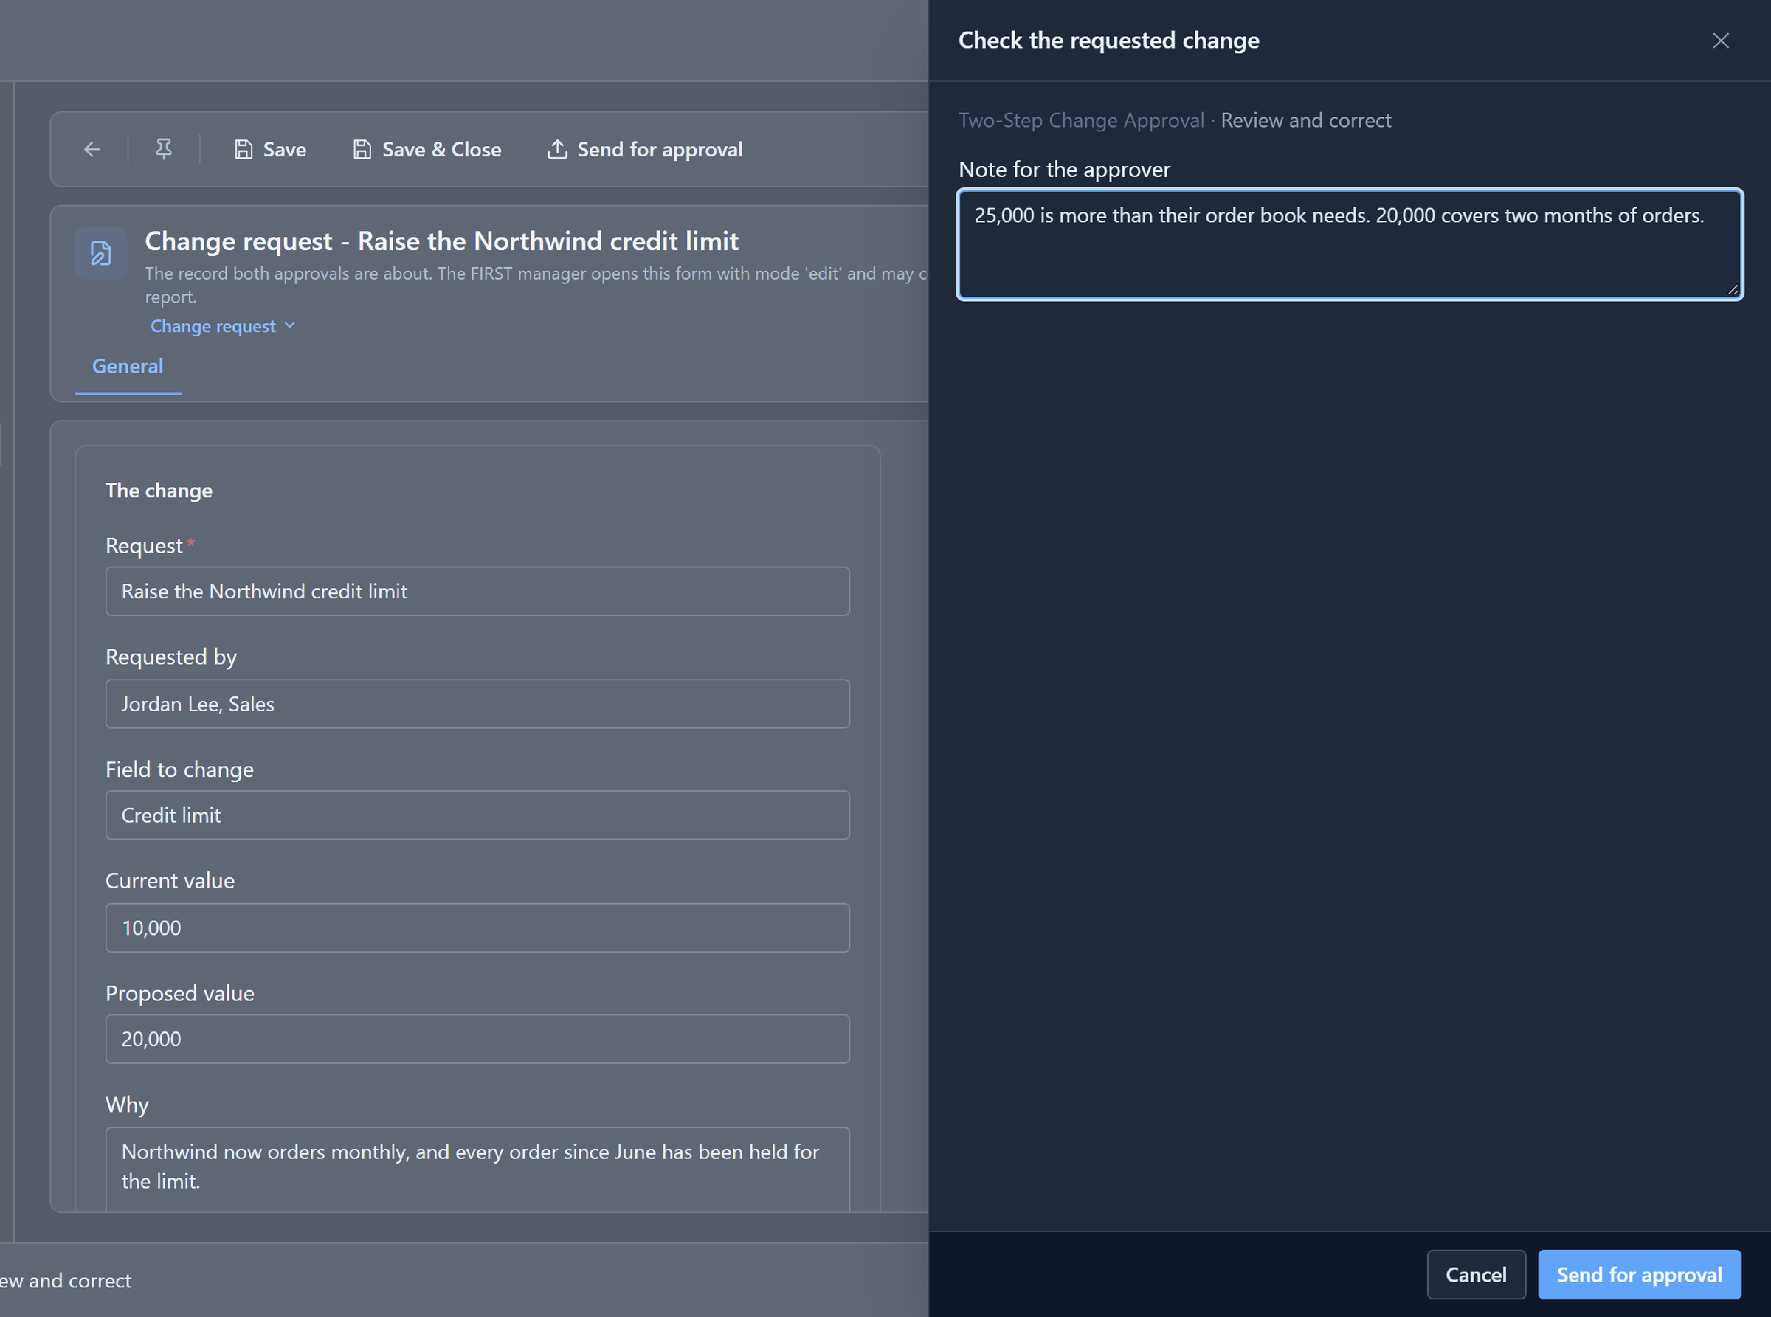Click the 'Note for the approver' label
The width and height of the screenshot is (1771, 1317).
click(1064, 169)
